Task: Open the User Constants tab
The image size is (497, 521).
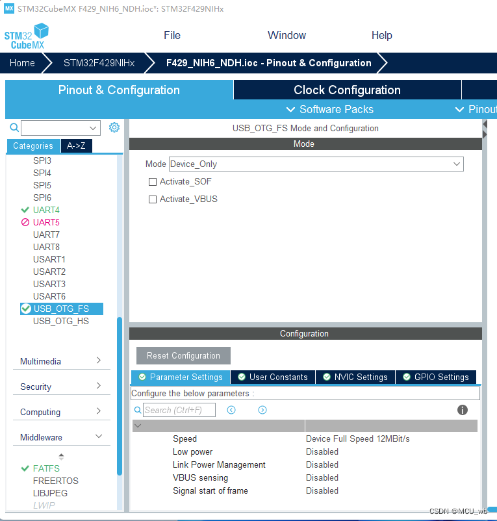Action: click(x=273, y=377)
